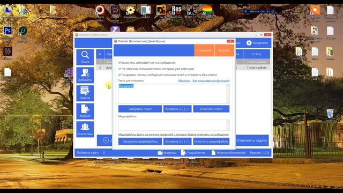This screenshot has height=193, width=343.
Task: Close the Автоответчик dialog window
Action: [230, 41]
